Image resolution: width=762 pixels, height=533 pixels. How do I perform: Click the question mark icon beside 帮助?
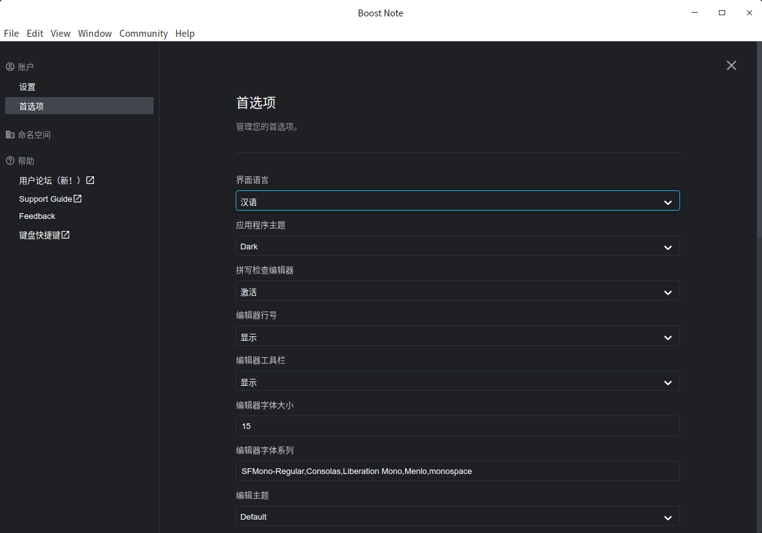[x=10, y=161]
